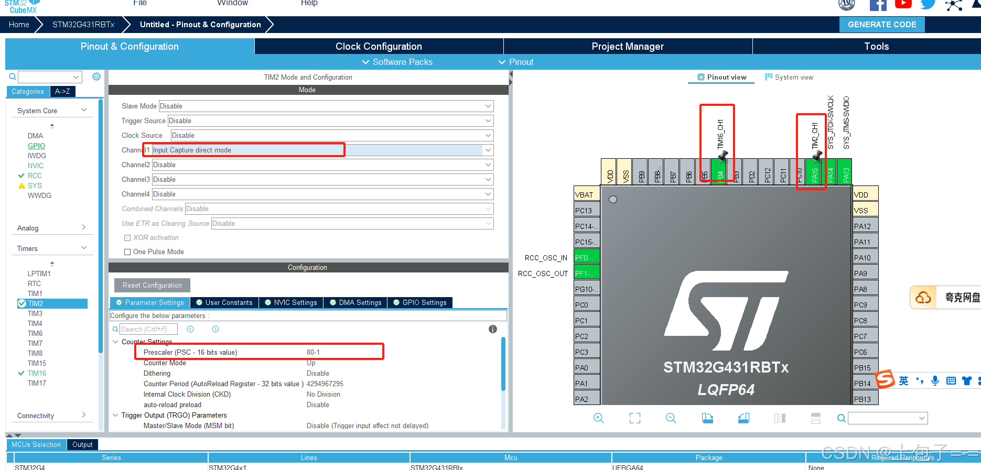Screen dimensions: 981x470
Task: Expand the Pinout menu
Action: pyautogui.click(x=516, y=62)
